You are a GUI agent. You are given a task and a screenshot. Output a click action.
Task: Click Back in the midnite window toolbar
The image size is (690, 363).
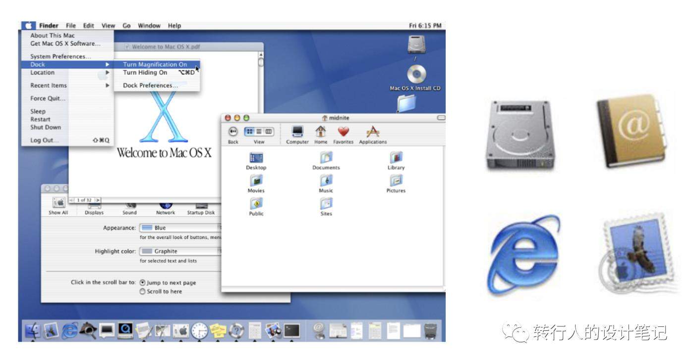233,135
